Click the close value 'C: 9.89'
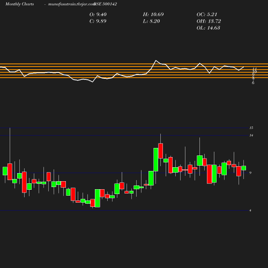Screen dimensions: 268x268 (x=98, y=21)
